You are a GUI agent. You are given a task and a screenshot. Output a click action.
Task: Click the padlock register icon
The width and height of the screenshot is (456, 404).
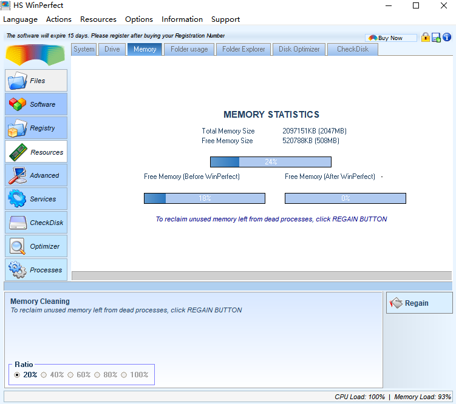click(426, 38)
